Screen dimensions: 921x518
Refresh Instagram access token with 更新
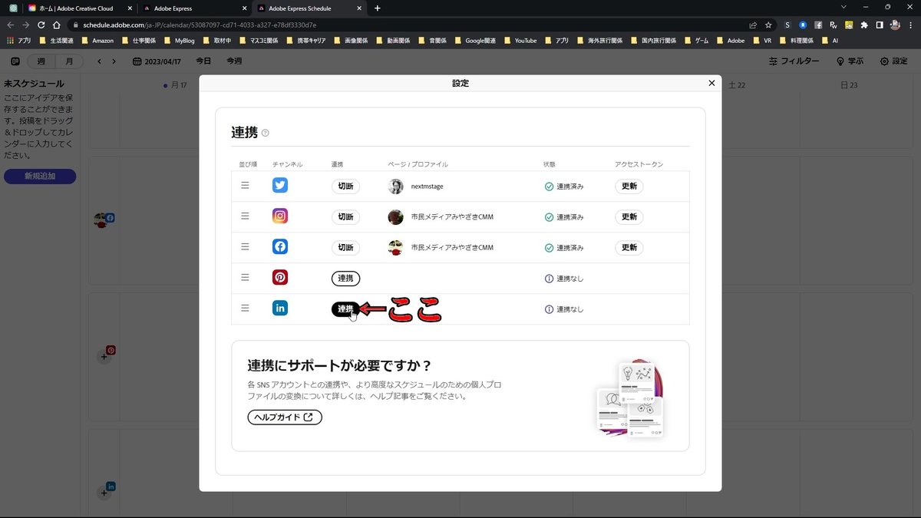[x=629, y=217]
